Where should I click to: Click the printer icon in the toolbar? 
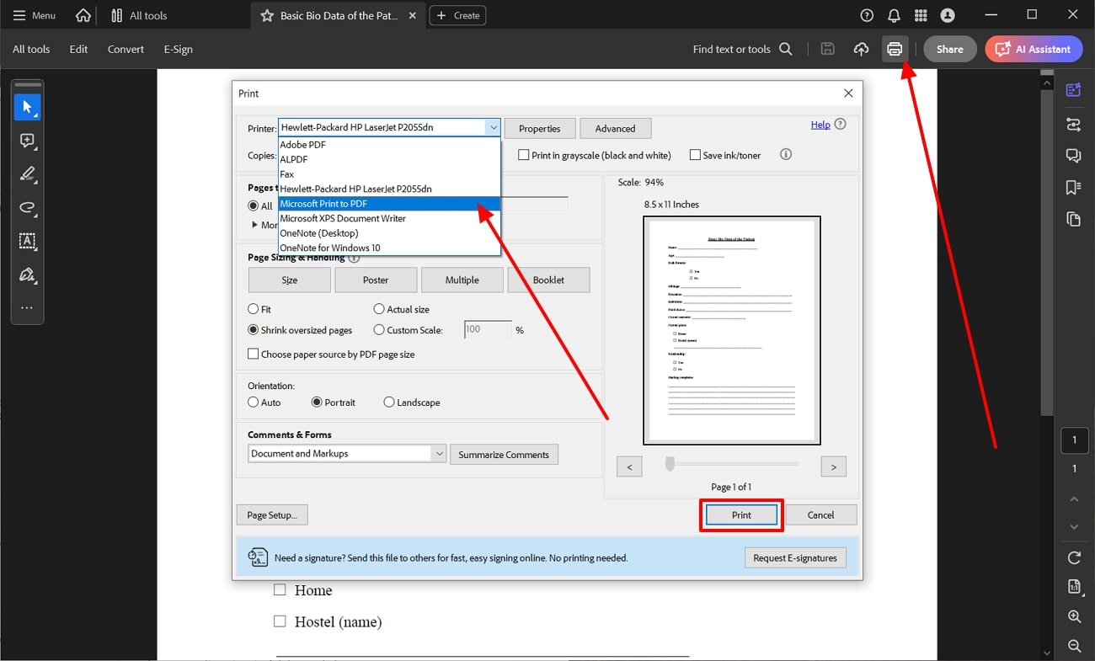(895, 49)
